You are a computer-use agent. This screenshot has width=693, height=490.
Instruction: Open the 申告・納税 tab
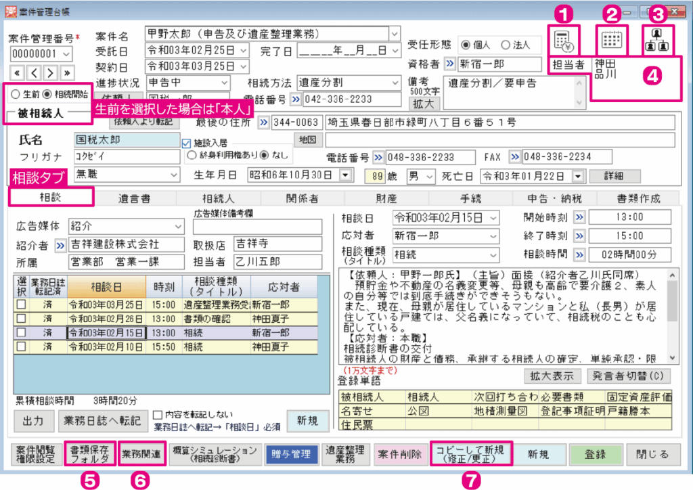pos(554,198)
